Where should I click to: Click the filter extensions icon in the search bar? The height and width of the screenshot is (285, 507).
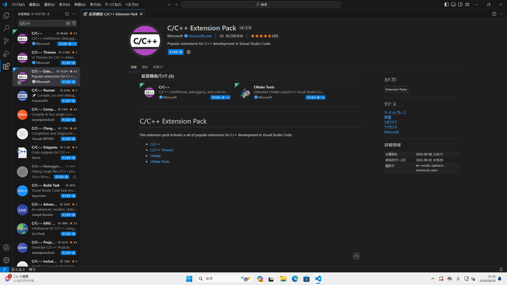(x=74, y=23)
